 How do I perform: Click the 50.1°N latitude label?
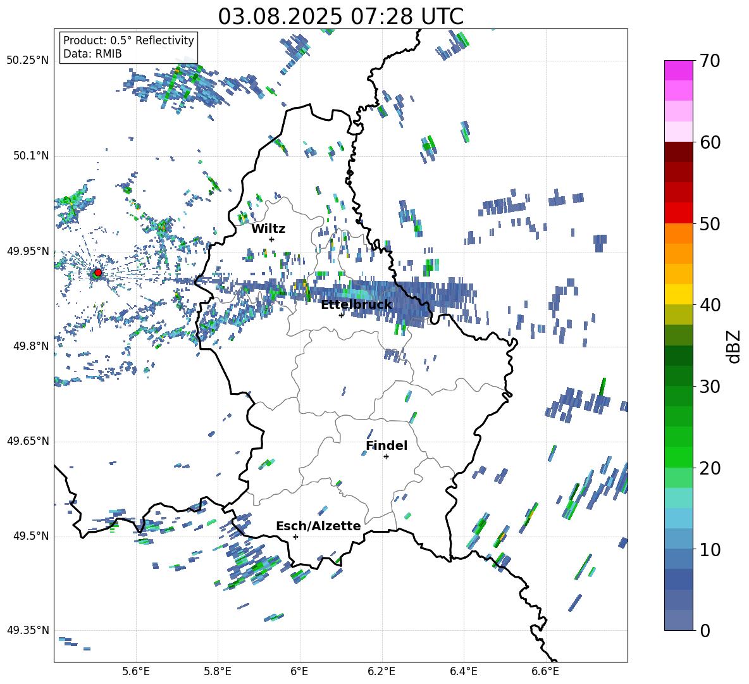pyautogui.click(x=30, y=156)
